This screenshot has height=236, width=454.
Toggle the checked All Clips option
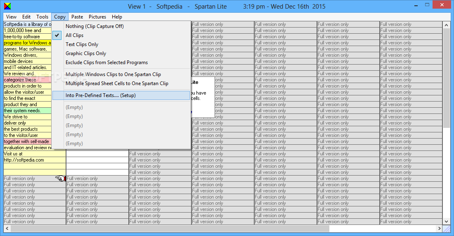(x=121, y=35)
